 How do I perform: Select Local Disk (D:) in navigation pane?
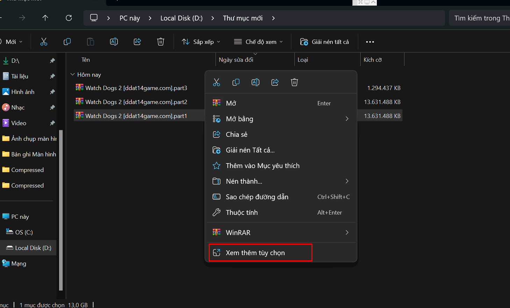point(29,248)
